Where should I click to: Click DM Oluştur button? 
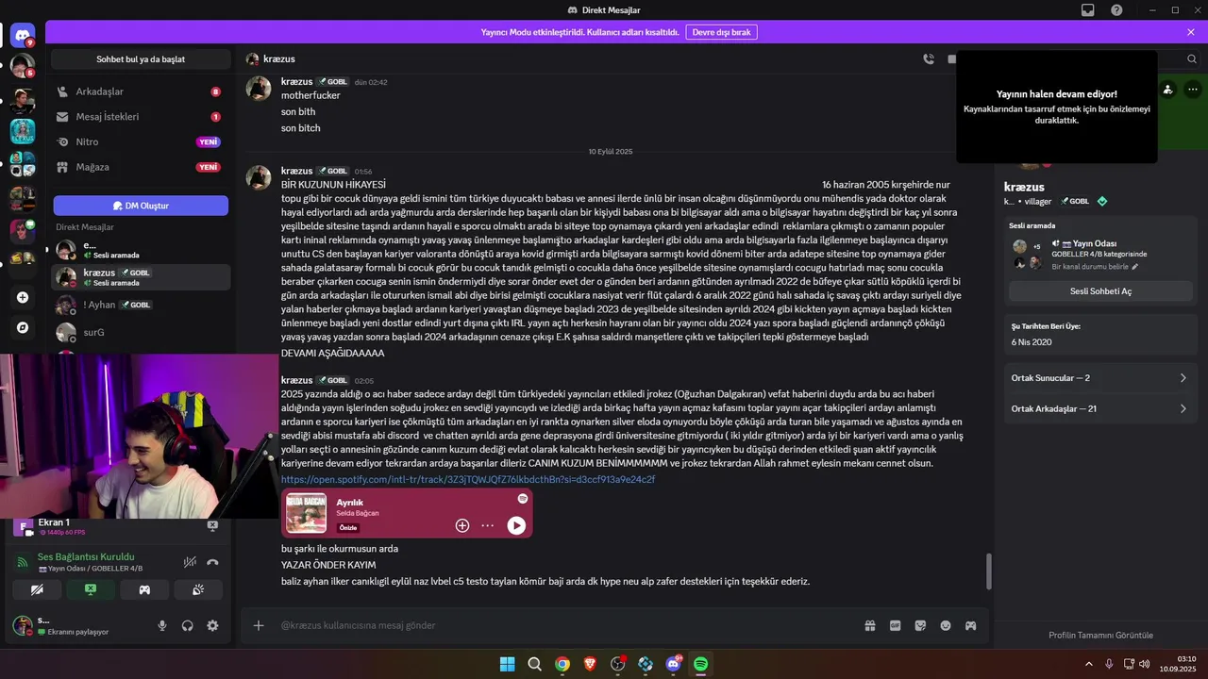(141, 206)
